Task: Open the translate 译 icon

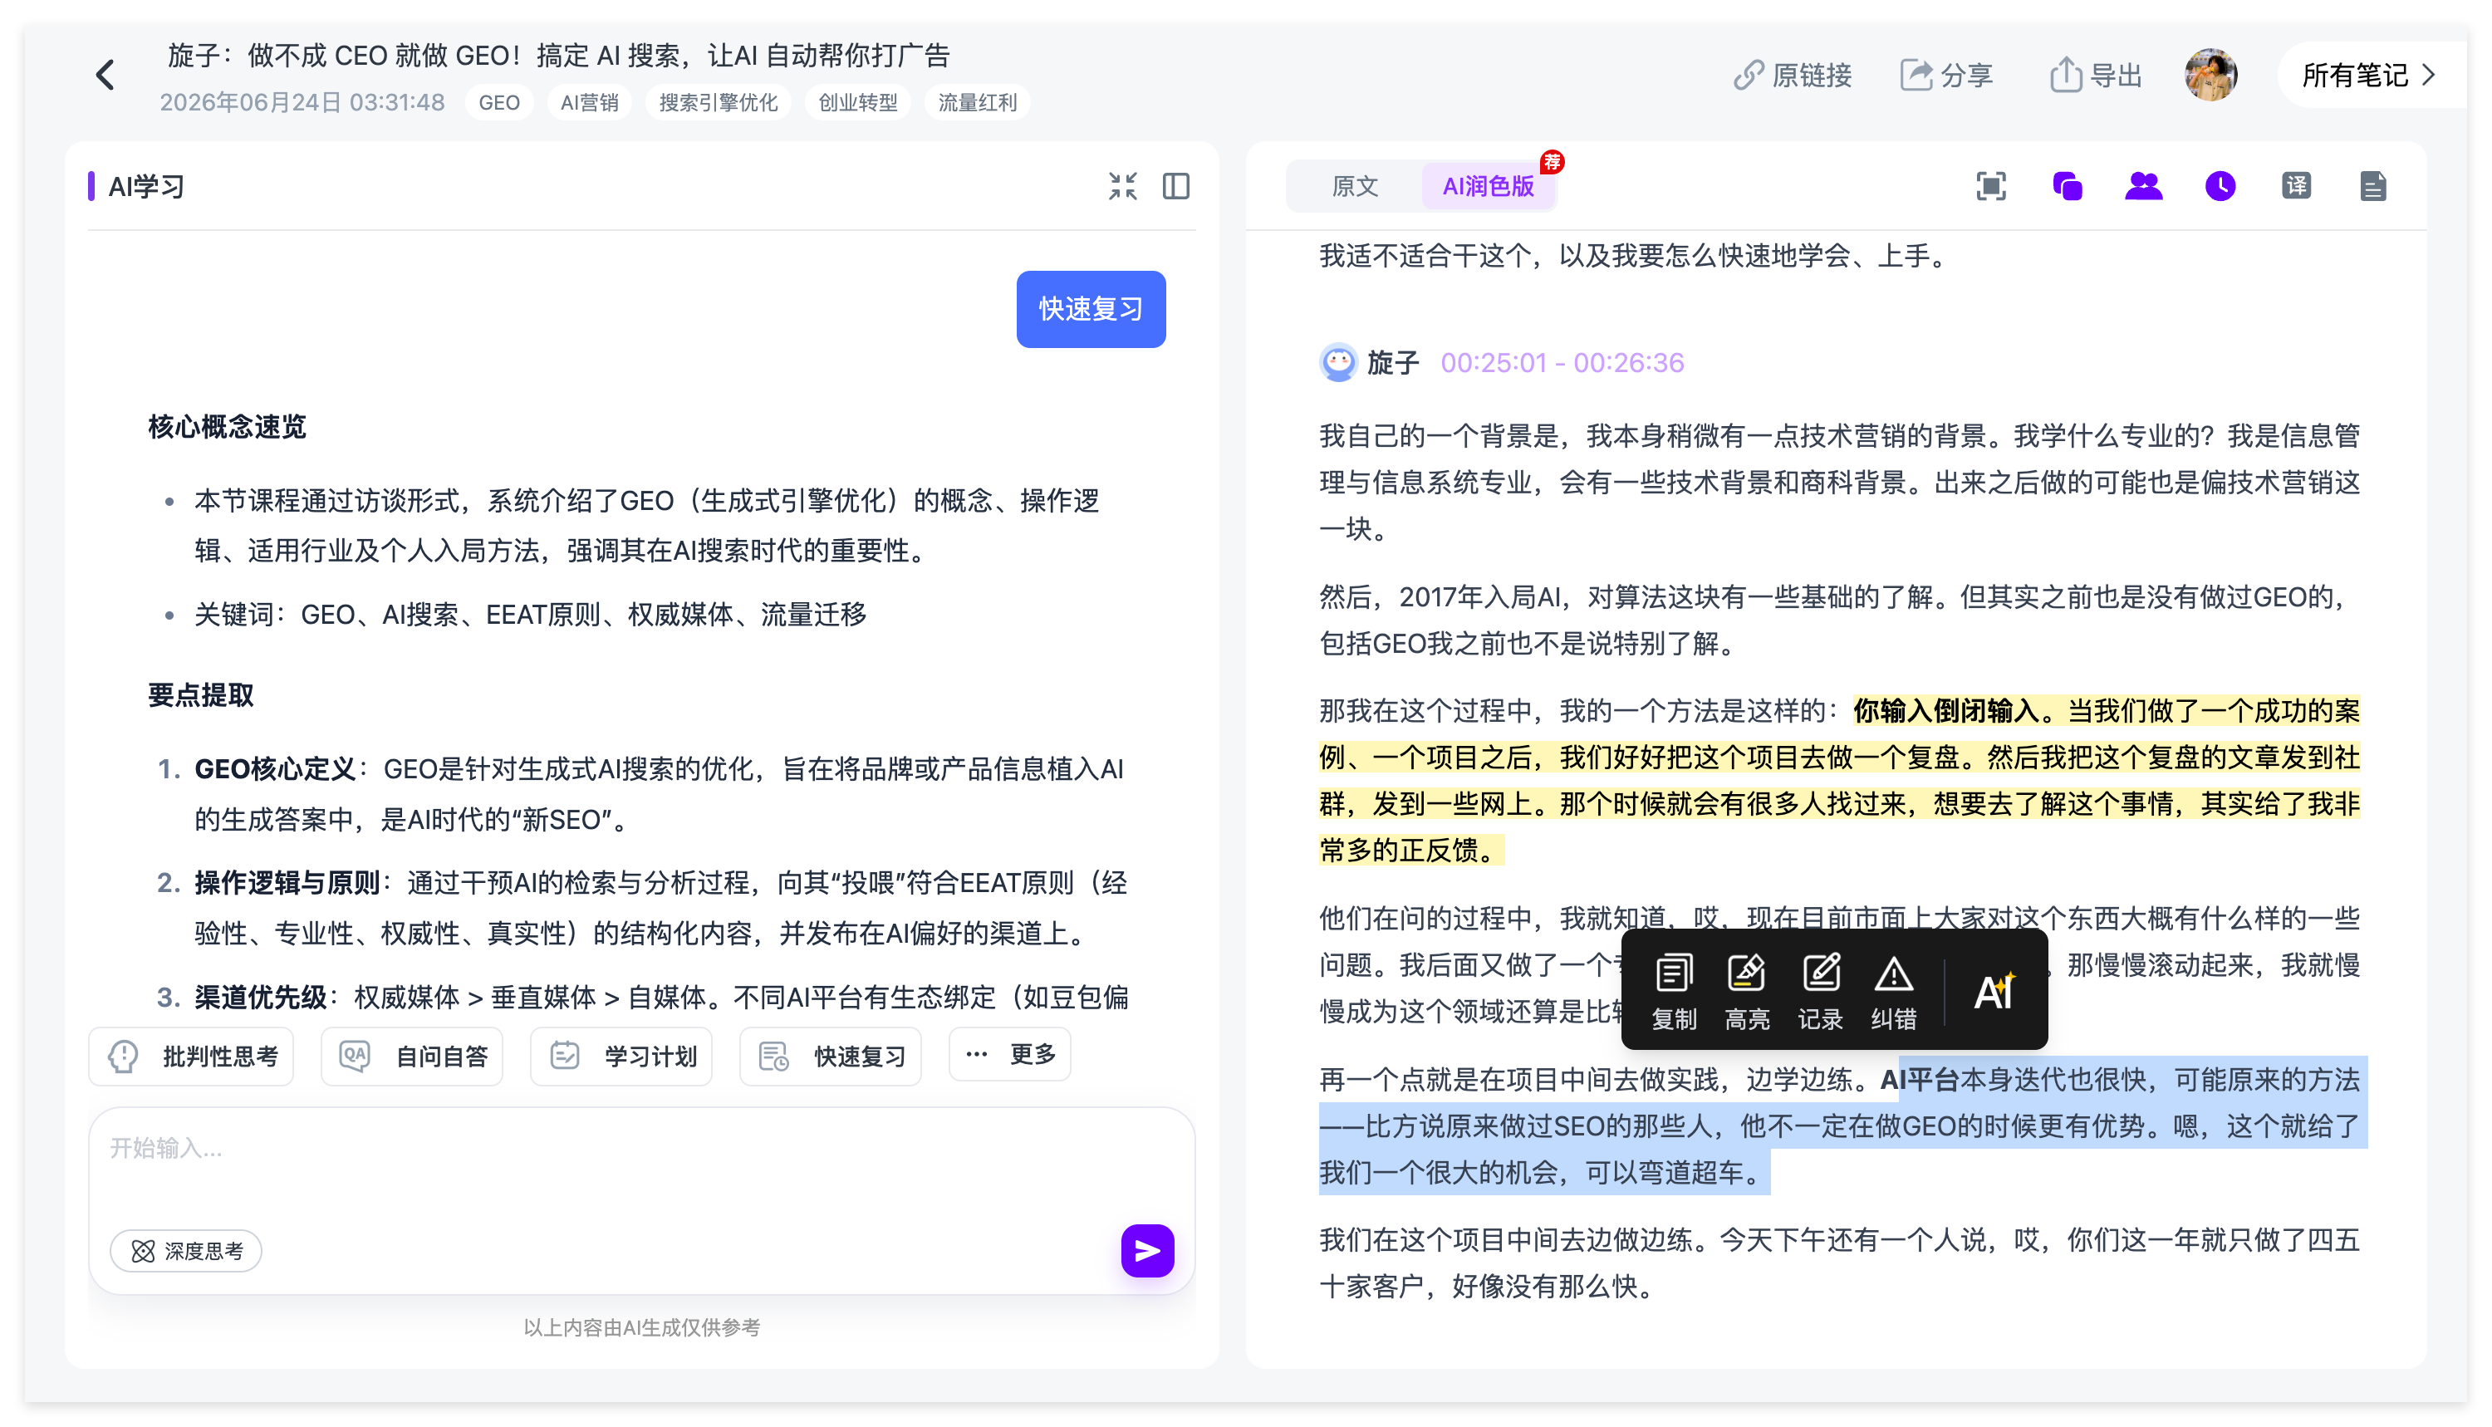Action: point(2296,186)
